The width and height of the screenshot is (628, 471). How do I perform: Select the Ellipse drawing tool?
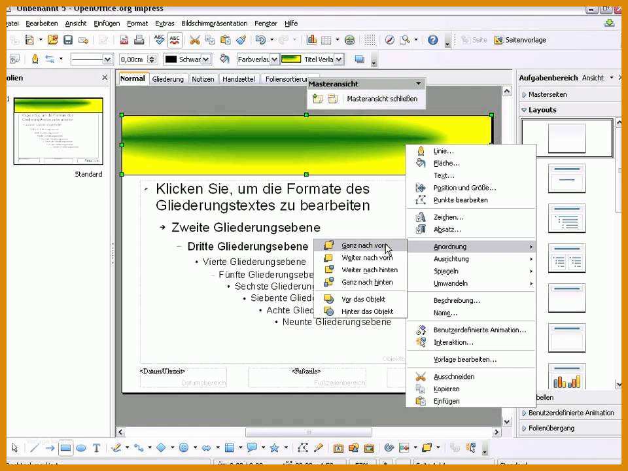pyautogui.click(x=81, y=447)
